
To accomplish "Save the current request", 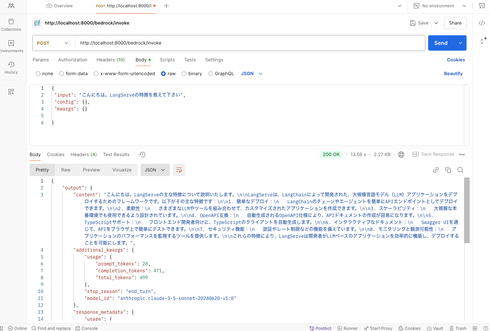I will [x=419, y=23].
